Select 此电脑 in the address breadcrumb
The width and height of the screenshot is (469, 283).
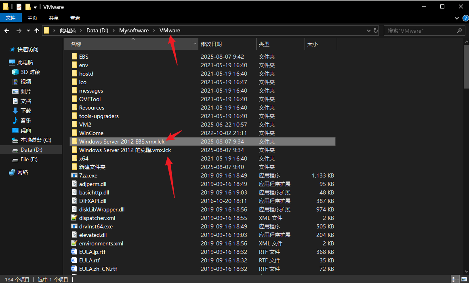pos(67,31)
